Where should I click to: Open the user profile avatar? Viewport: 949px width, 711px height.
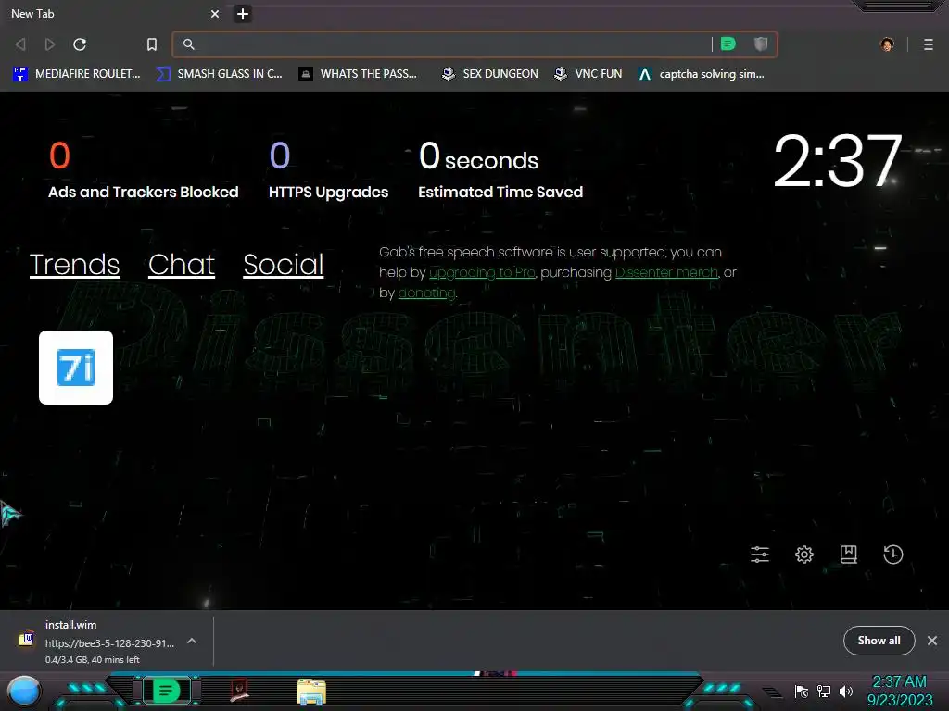(887, 44)
